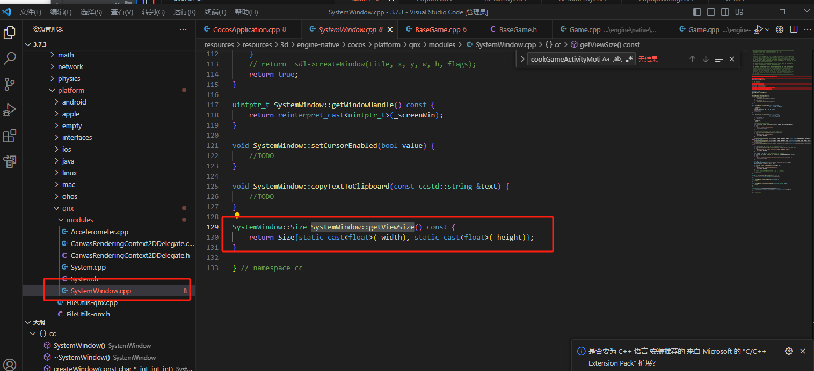Open the editor settings gear icon
The width and height of the screenshot is (814, 371).
780,29
